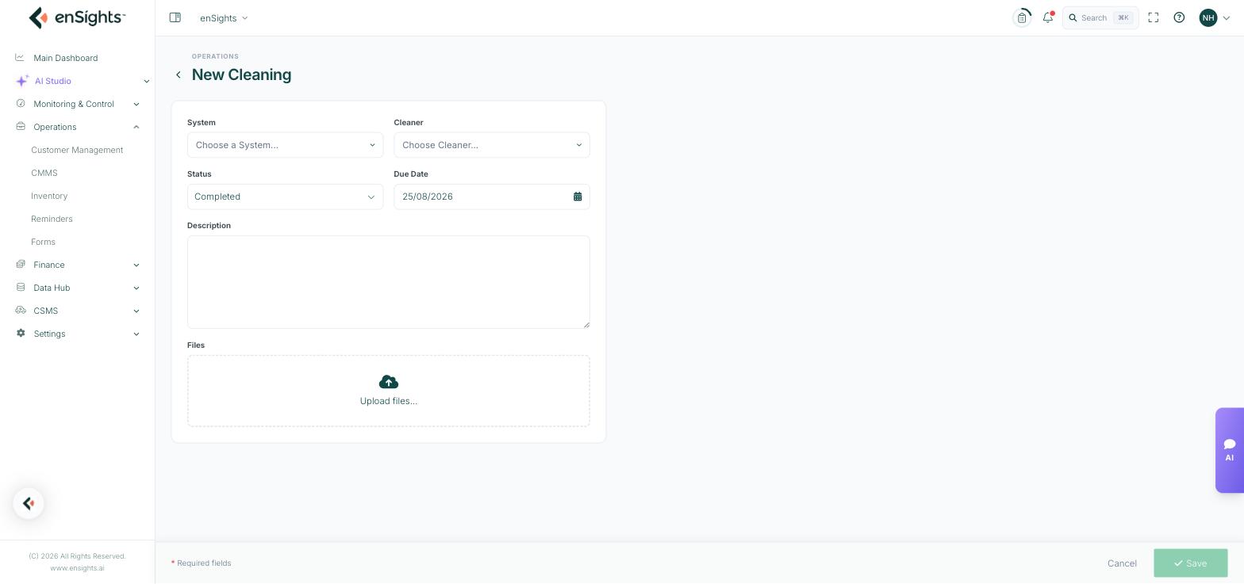Click the Search box in header
The width and height of the screenshot is (1244, 584).
click(x=1100, y=17)
